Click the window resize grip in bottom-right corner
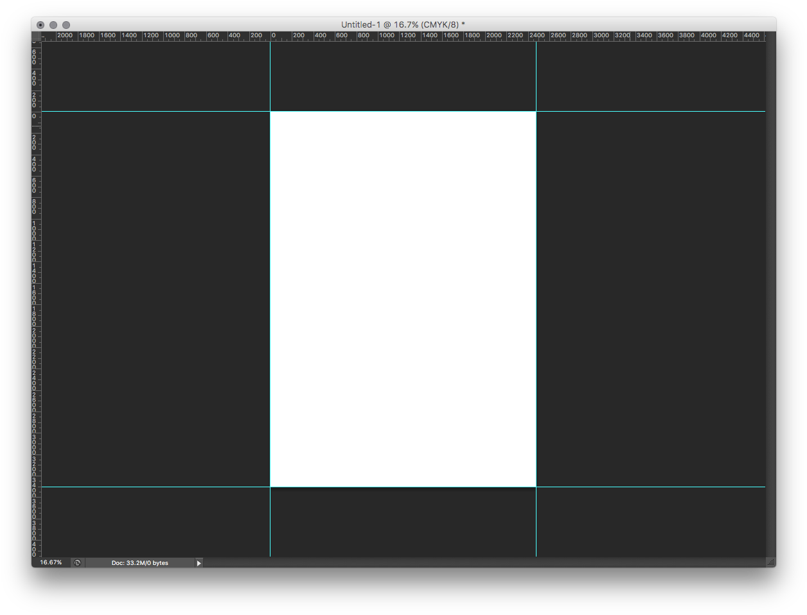This screenshot has width=807, height=615. (770, 562)
